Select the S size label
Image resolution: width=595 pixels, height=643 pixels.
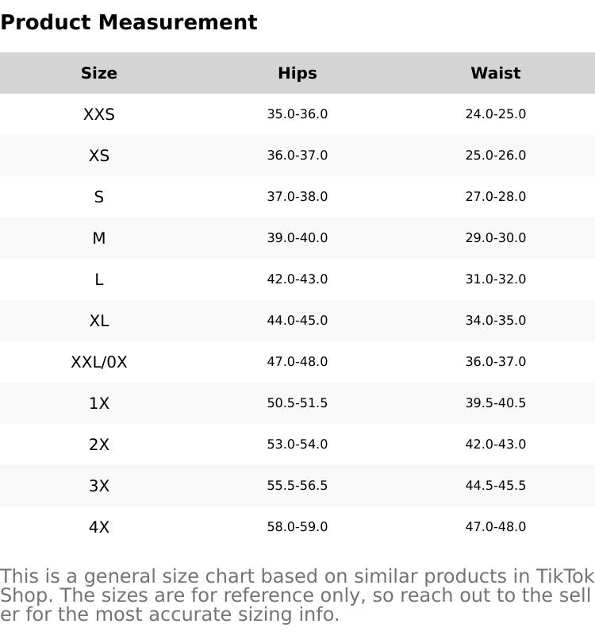(99, 197)
